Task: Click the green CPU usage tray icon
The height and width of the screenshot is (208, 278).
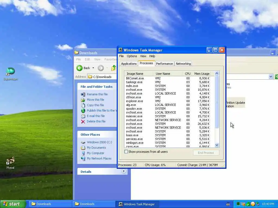Action: click(238, 204)
